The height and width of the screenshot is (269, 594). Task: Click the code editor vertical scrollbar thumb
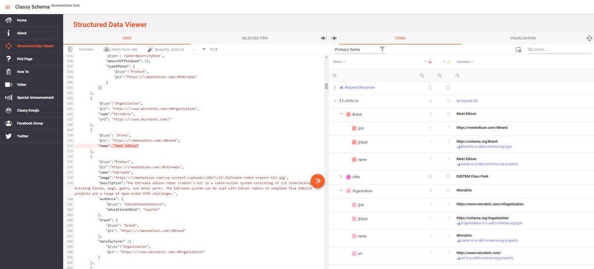(326, 86)
